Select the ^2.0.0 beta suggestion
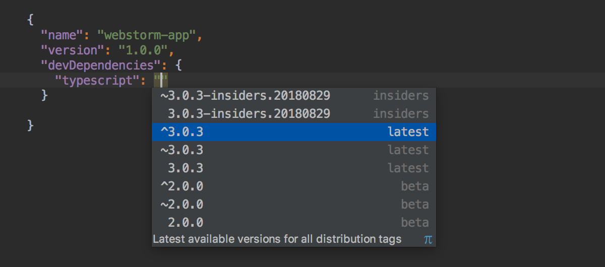605x267 pixels. [x=294, y=186]
